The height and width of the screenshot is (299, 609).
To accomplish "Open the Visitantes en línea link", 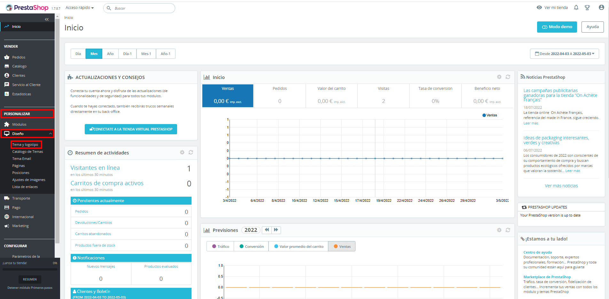I will (95, 168).
